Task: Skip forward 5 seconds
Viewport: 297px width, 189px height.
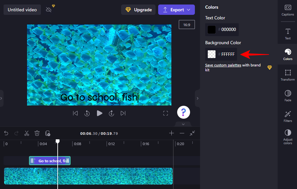Action: tap(111, 113)
